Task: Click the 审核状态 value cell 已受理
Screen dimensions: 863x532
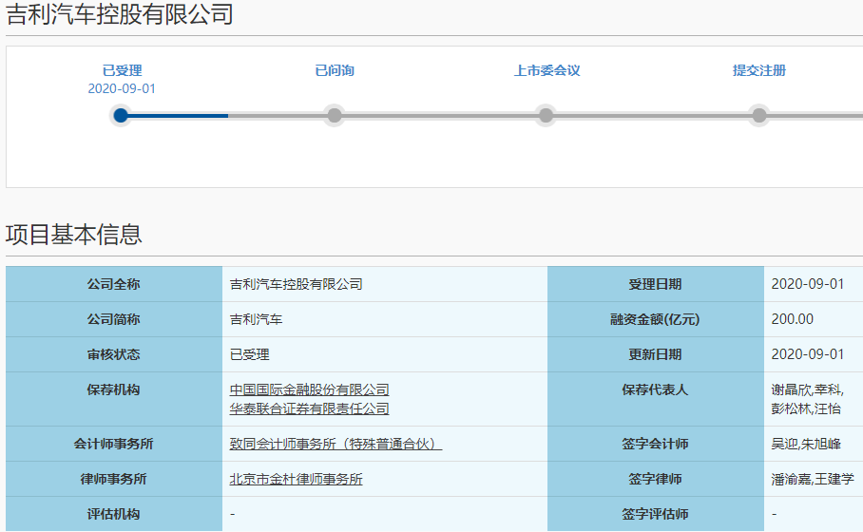Action: point(250,354)
